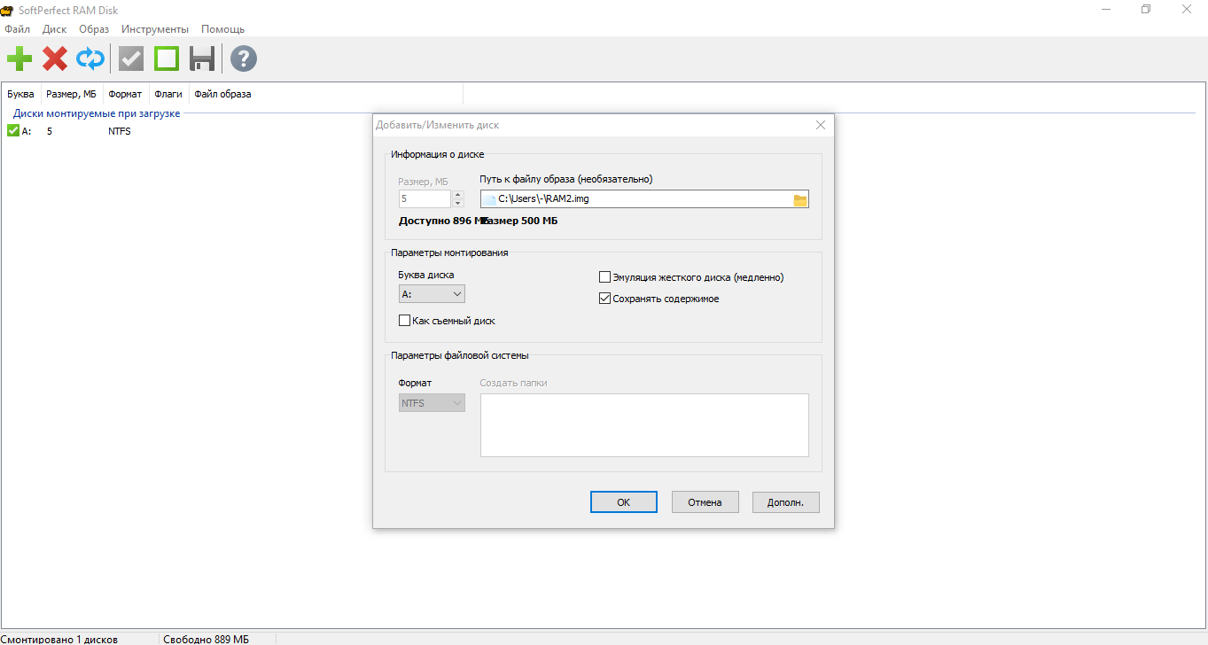Click the green check icon next to disk A:
The height and width of the screenshot is (645, 1208).
[12, 130]
